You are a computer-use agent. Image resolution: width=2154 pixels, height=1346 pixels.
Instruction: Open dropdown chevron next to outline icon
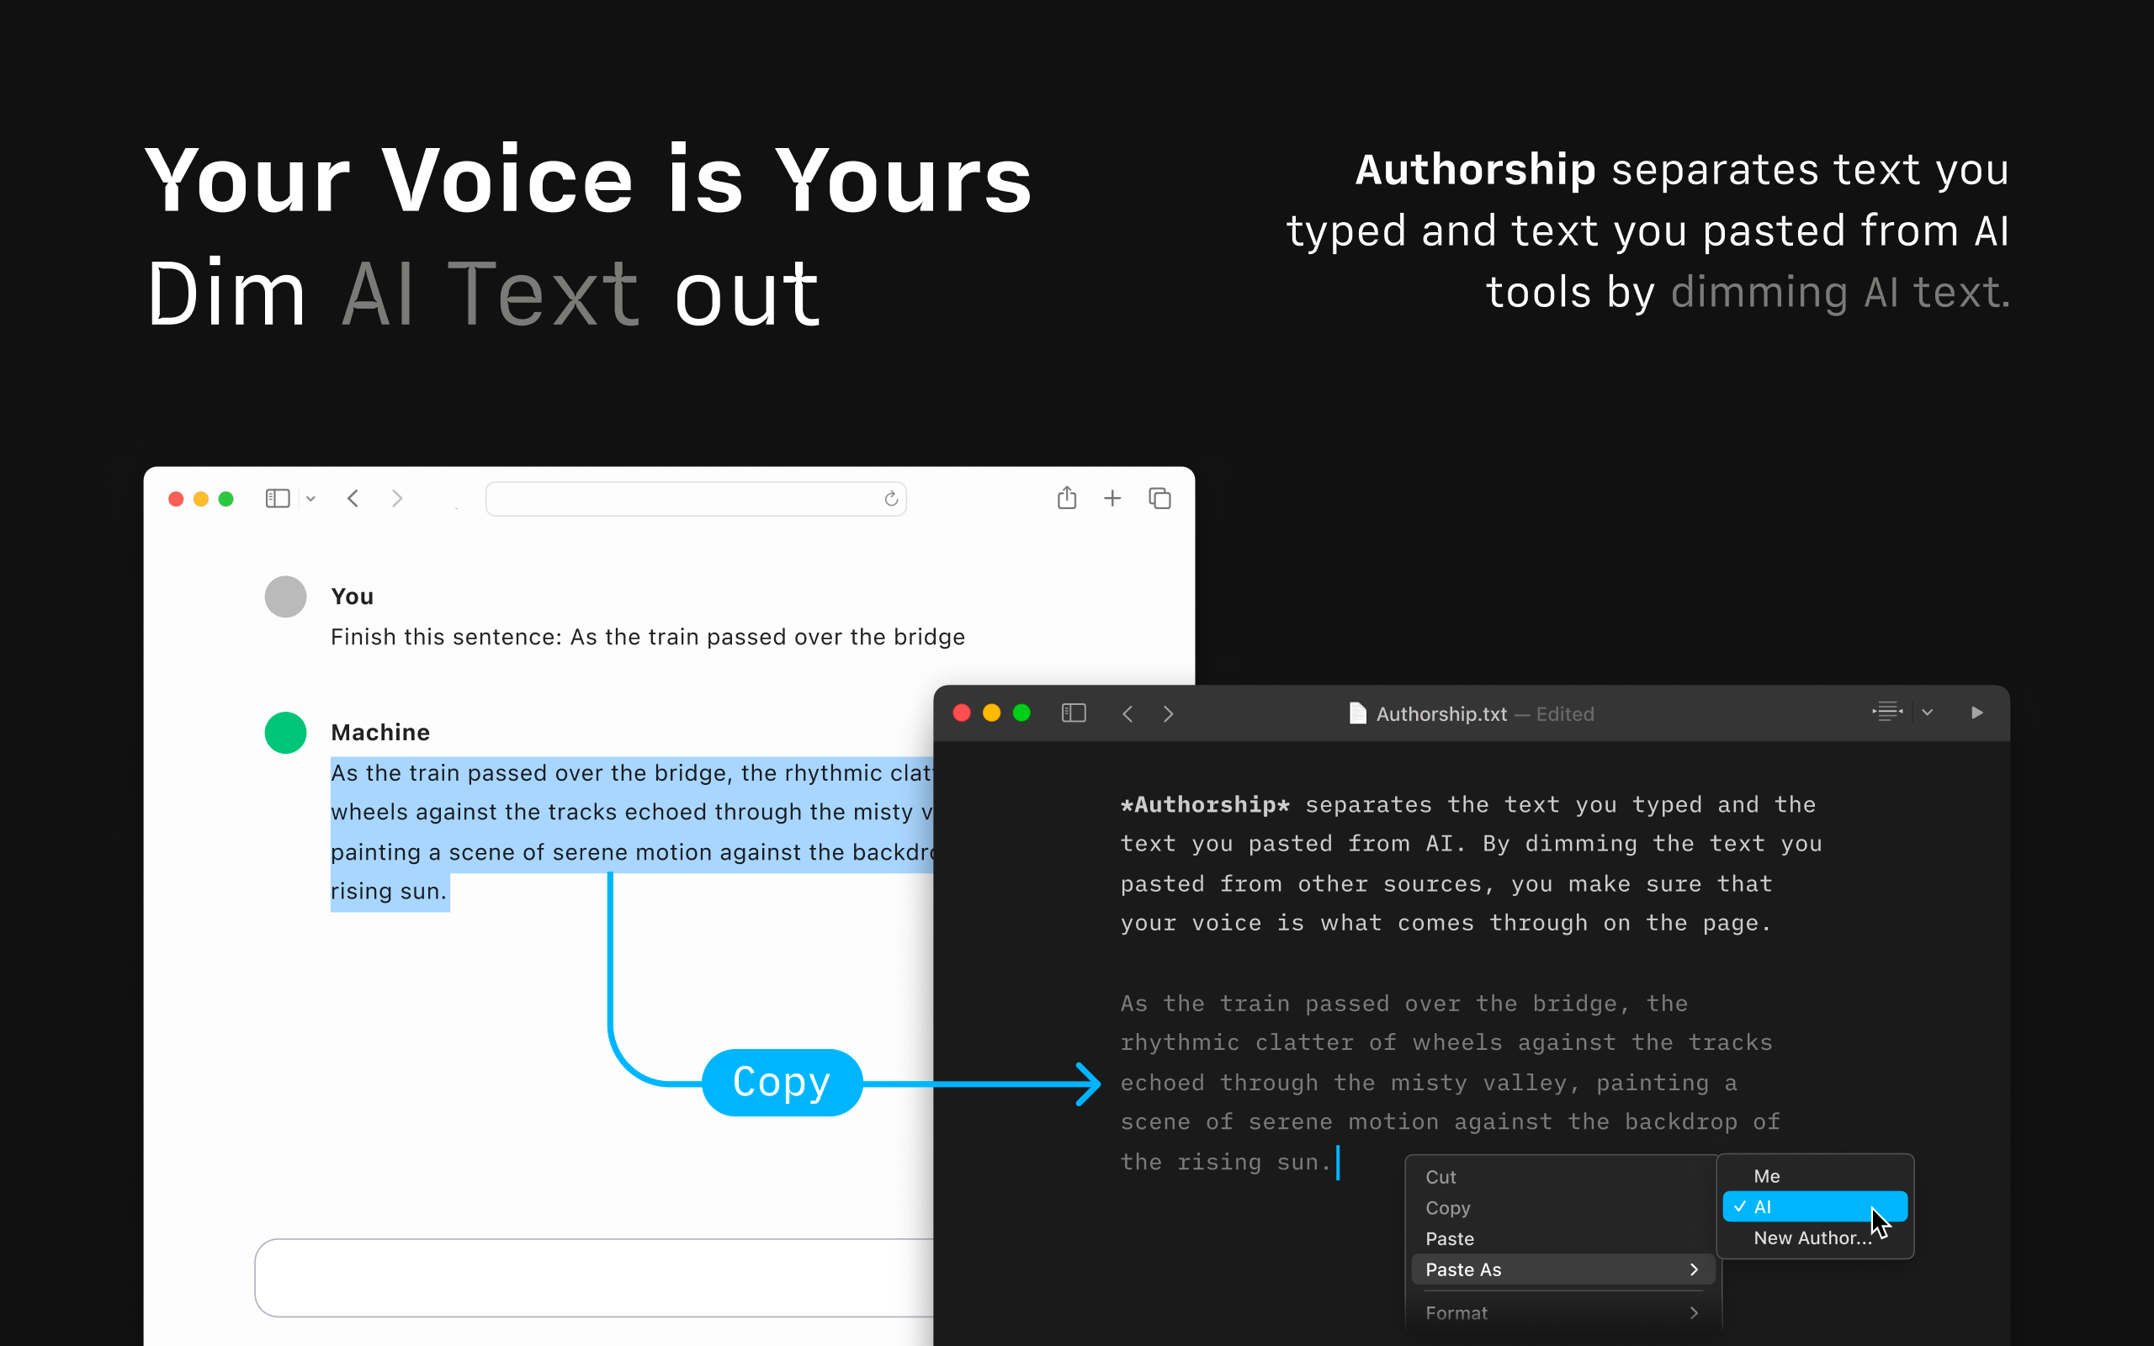point(1927,713)
